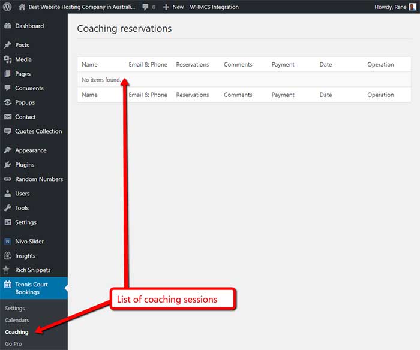Click the Quotes Collection icon
Viewport: 420px width, 350px height.
[8, 131]
